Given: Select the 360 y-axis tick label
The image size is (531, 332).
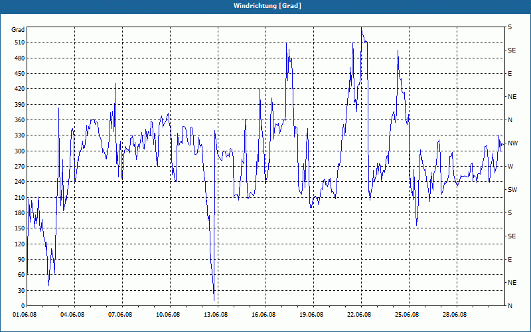Looking at the screenshot, I should 20,120.
